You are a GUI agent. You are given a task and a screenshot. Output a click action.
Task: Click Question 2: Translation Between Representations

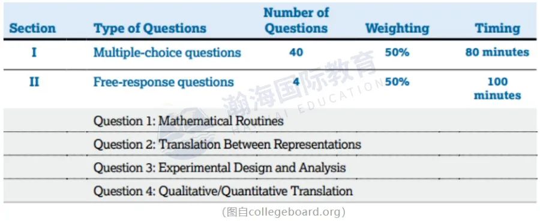coord(227,144)
